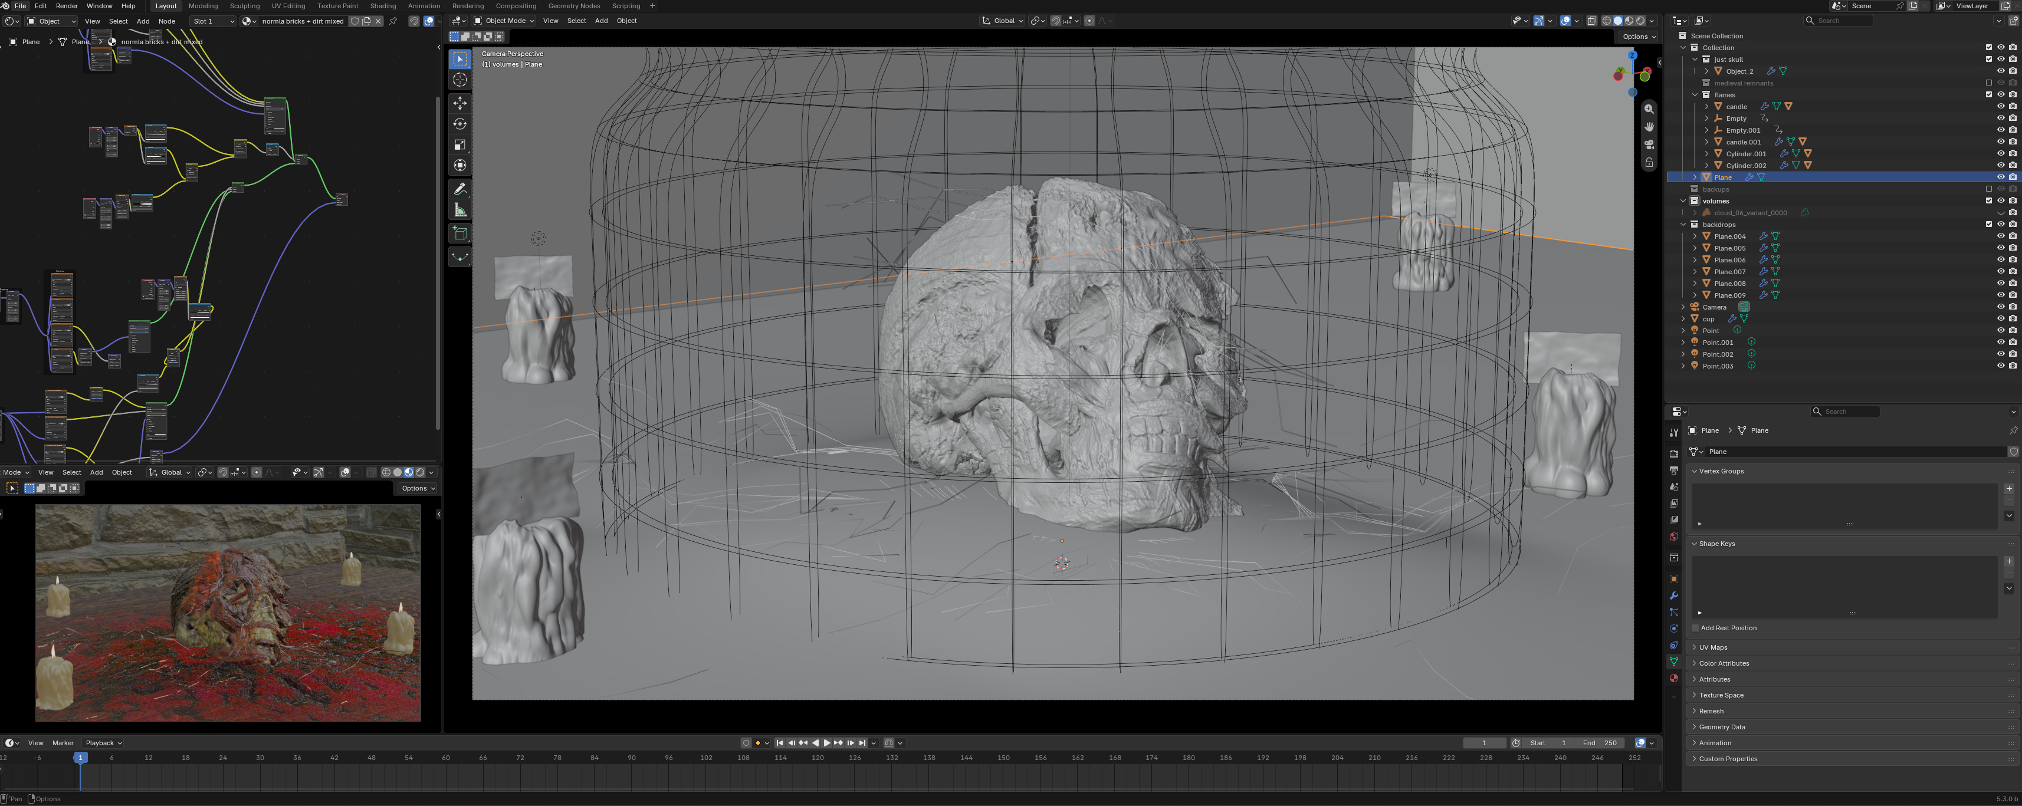Jump to the last frame button
Screen dimensions: 2022x806
pyautogui.click(x=862, y=742)
